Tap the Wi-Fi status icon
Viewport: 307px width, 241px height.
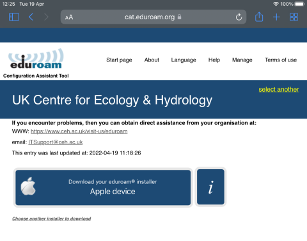point(276,4)
